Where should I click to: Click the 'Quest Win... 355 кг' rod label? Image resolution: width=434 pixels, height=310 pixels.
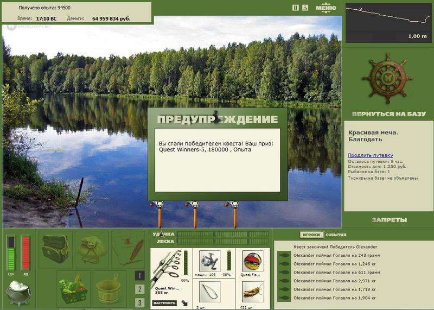tap(167, 290)
